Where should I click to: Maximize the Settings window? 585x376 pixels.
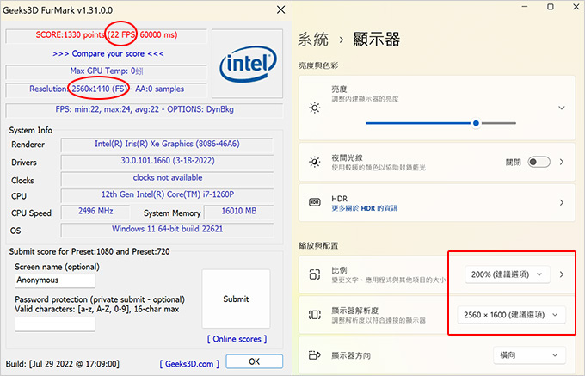click(551, 7)
